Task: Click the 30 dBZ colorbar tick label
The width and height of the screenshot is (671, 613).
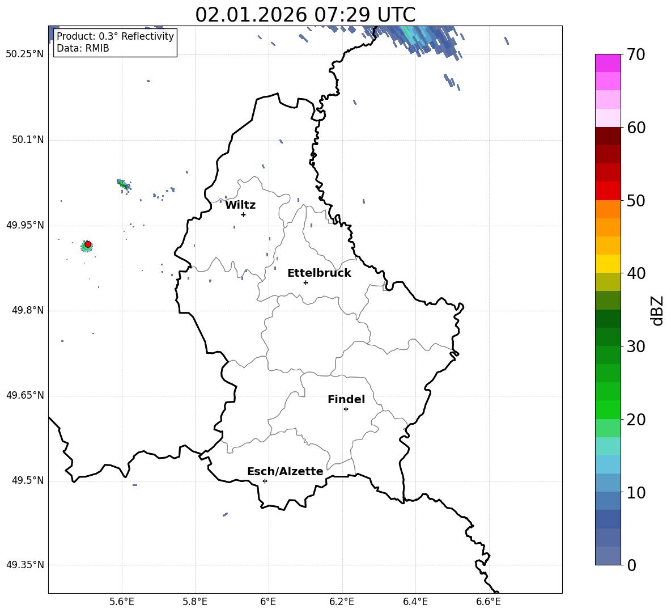Action: [636, 346]
